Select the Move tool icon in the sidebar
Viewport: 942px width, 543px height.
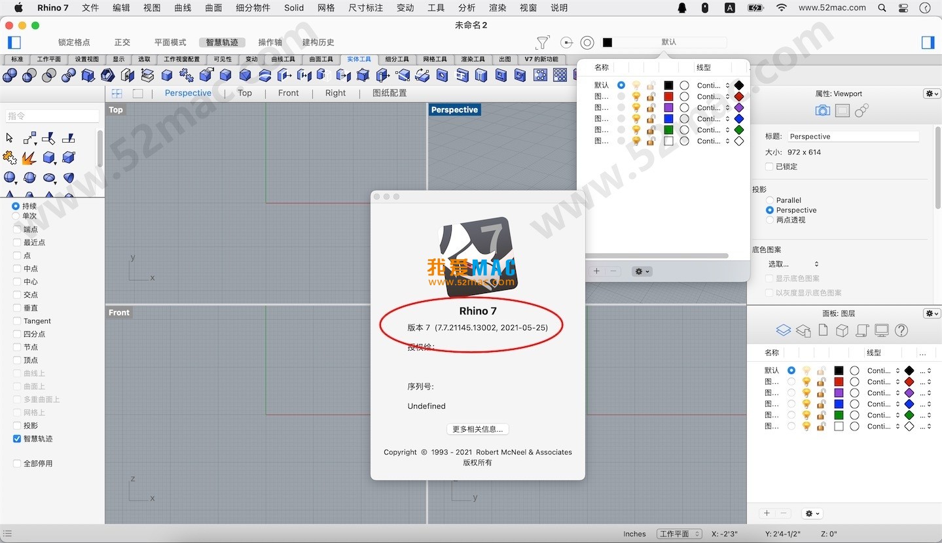pos(31,138)
